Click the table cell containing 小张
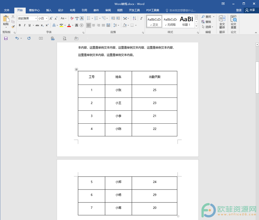Viewport: 259px width, 220px height. pos(119,91)
